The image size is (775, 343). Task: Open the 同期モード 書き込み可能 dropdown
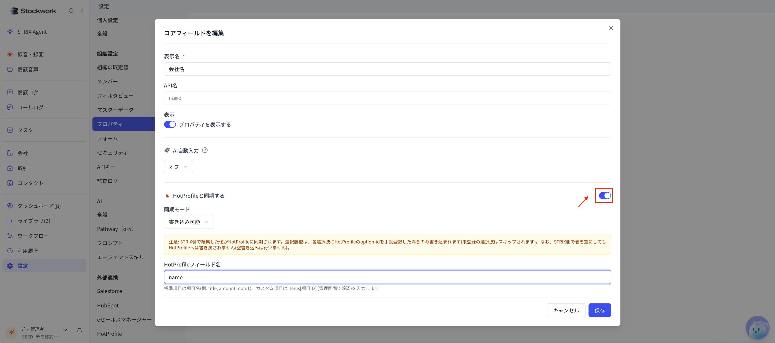(x=189, y=222)
